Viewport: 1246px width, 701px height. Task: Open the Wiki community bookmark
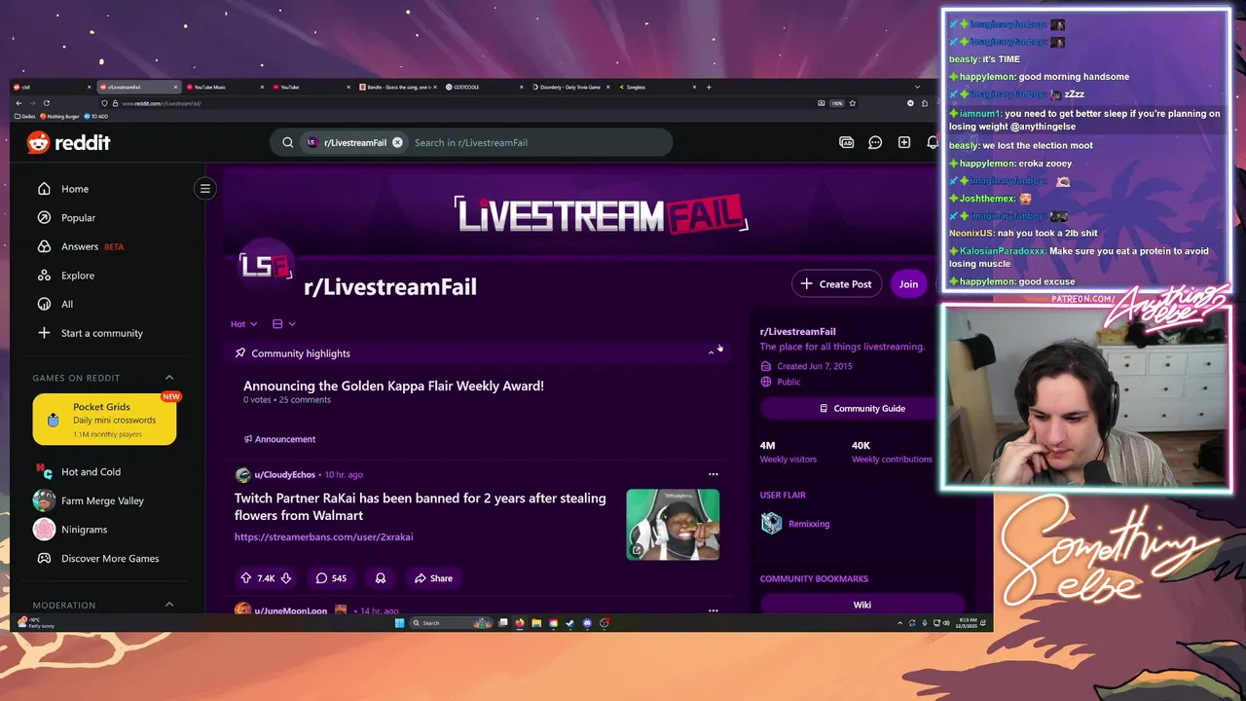[862, 605]
